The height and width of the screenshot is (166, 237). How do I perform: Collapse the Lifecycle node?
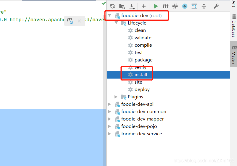click(116, 23)
